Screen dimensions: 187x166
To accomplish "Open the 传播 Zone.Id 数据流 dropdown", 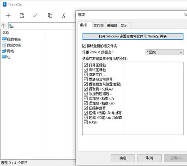I will (x=164, y=52).
